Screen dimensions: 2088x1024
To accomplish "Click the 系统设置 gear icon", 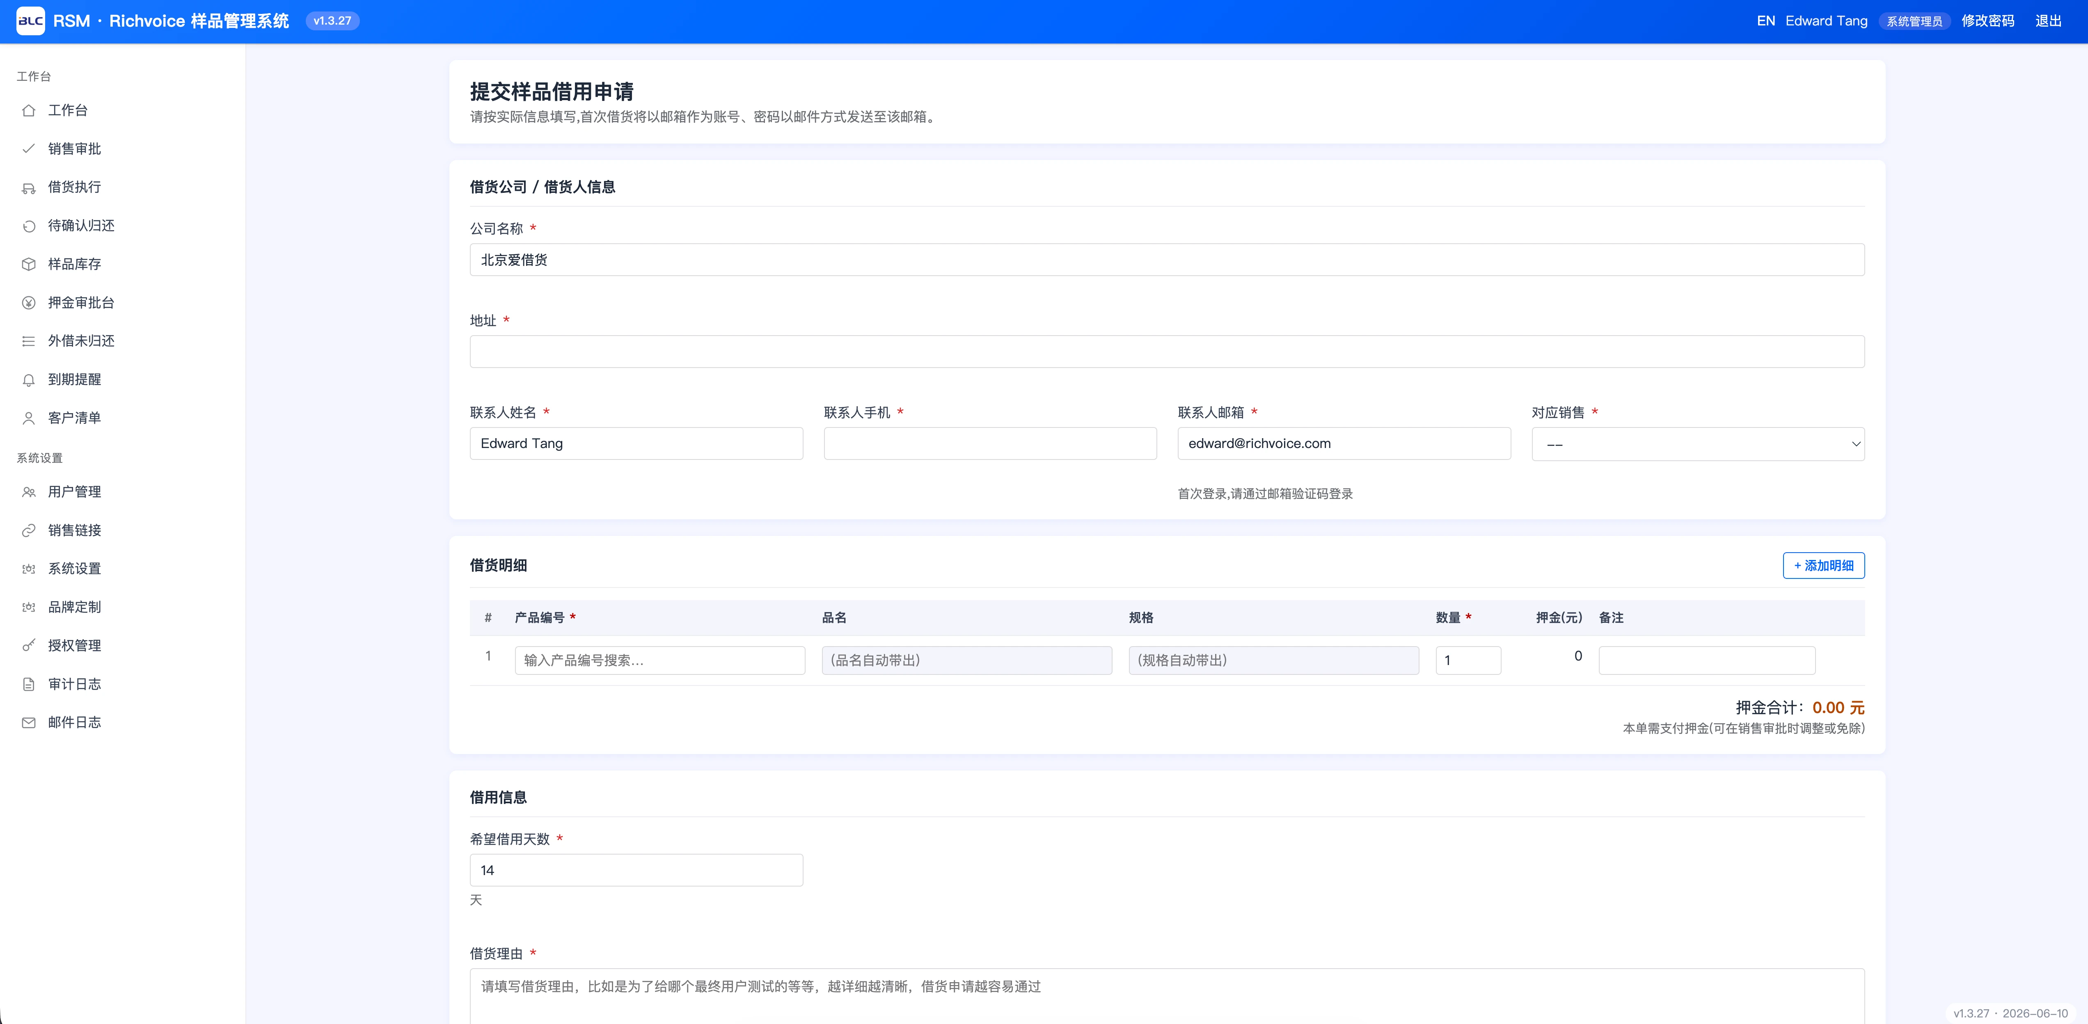I will [28, 569].
